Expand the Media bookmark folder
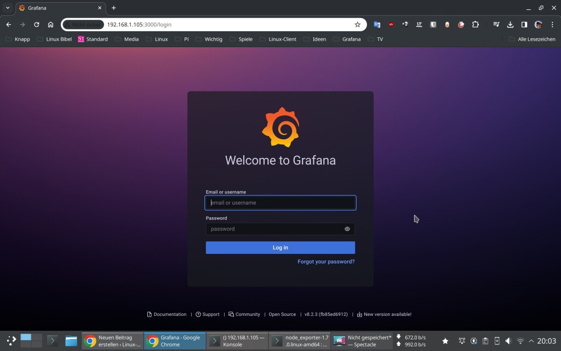Screen dimensions: 561x351 127,39
